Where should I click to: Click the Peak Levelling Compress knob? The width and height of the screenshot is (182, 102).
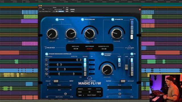[90, 33]
